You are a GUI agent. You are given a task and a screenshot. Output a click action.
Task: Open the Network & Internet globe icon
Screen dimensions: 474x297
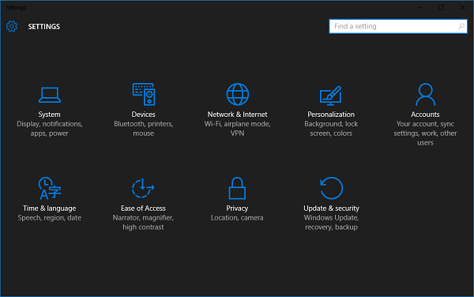click(238, 94)
